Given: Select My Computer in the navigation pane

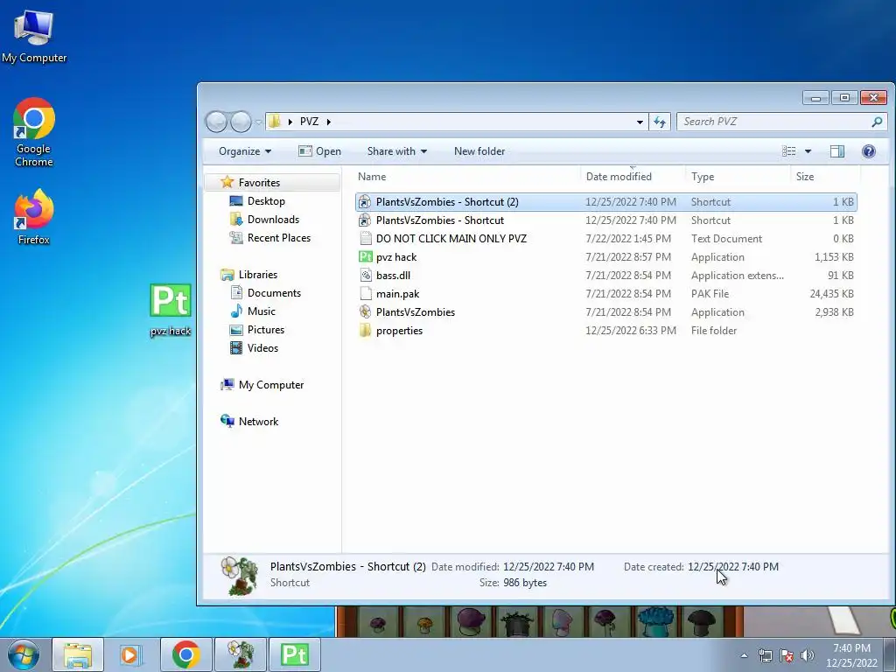Looking at the screenshot, I should pos(271,385).
